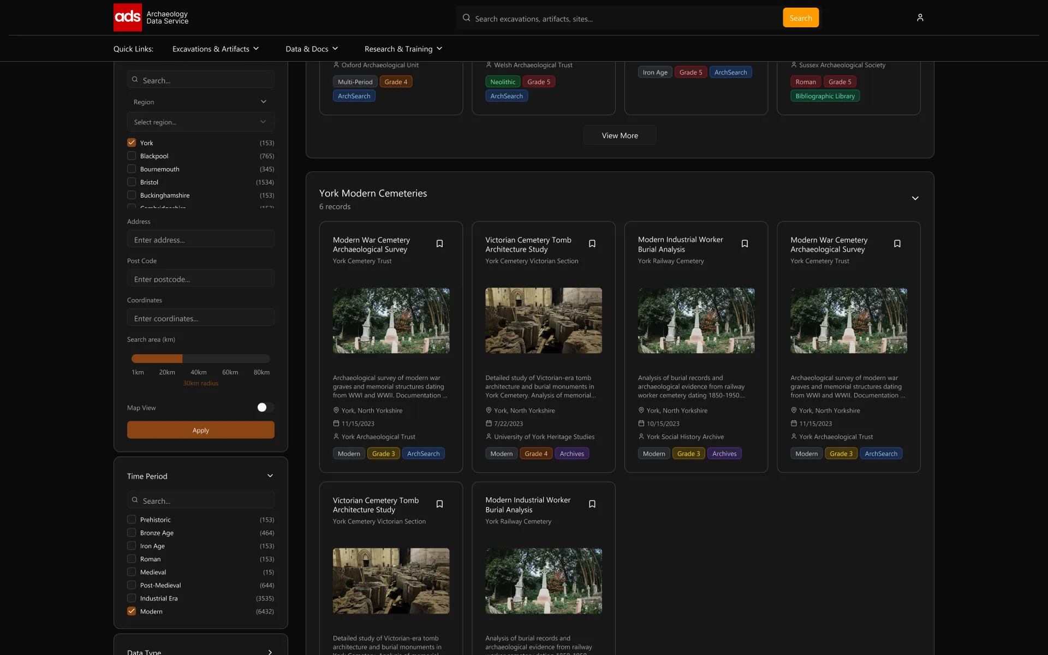Click the View More button

[620, 135]
